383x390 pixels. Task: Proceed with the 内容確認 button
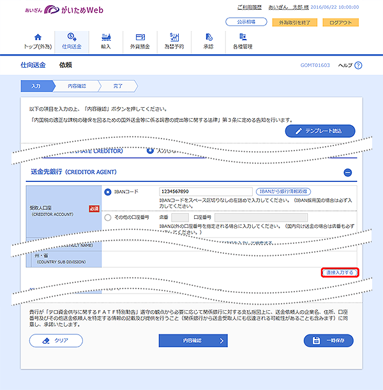point(193,341)
